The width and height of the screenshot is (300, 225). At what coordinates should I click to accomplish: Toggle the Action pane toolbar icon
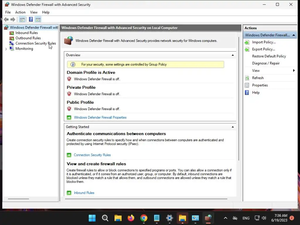click(x=38, y=20)
